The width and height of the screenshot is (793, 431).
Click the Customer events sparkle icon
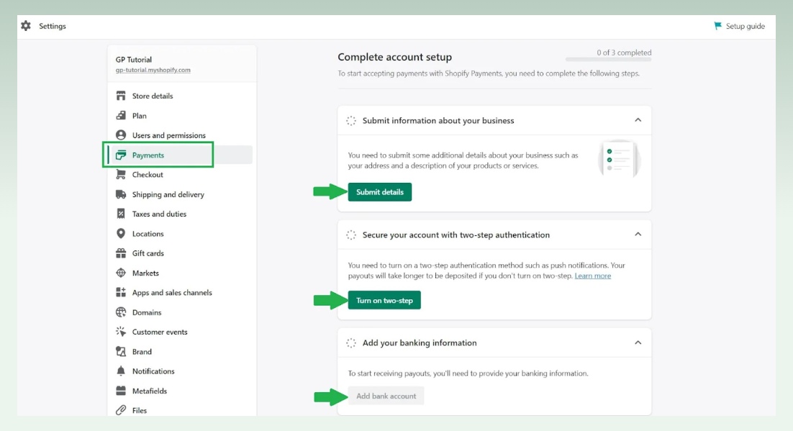click(121, 332)
